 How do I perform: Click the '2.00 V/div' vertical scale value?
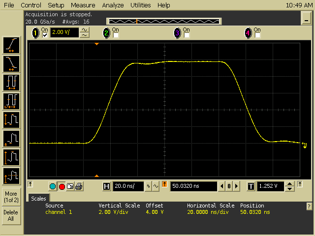113,212
